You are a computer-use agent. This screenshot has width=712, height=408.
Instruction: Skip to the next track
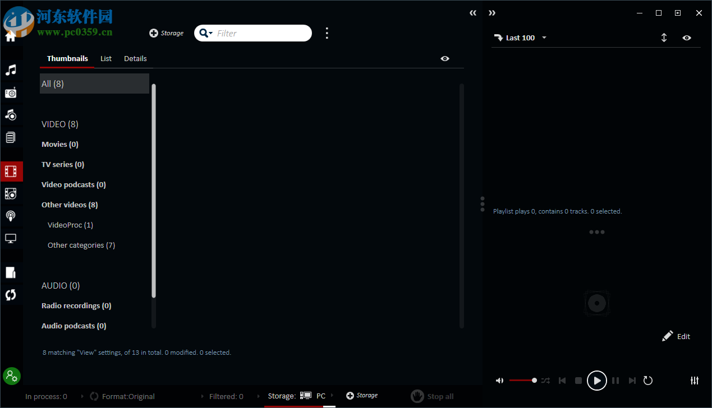[632, 381]
